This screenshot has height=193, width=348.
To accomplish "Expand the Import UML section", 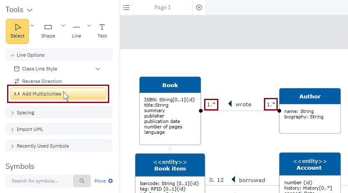I will coord(13,129).
